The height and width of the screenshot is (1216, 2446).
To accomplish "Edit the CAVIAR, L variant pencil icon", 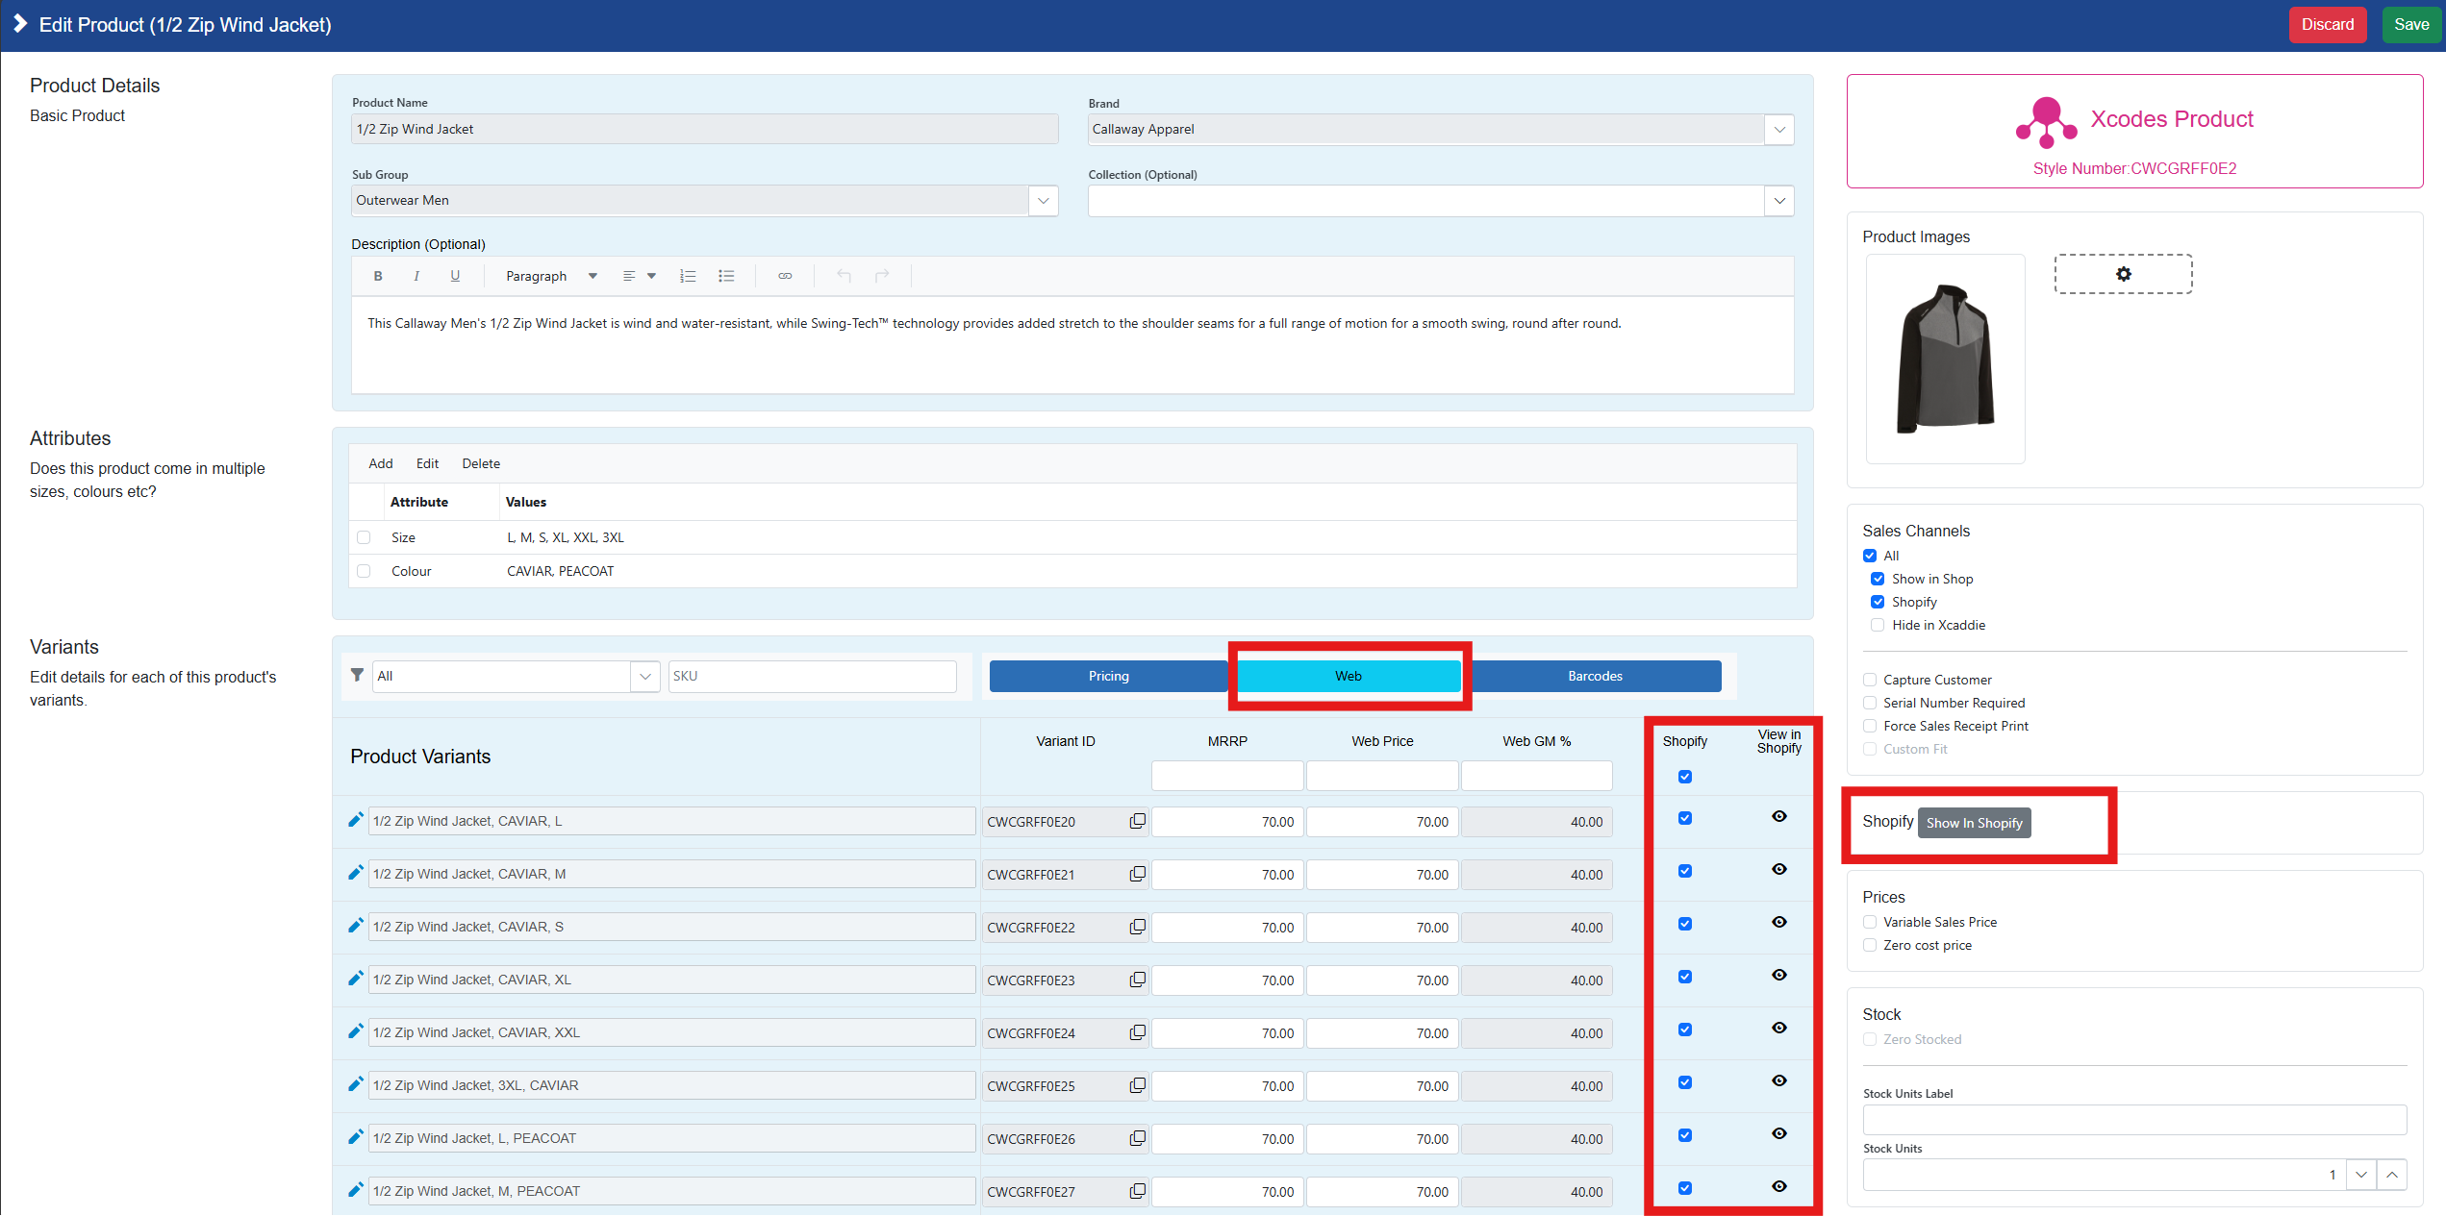I will 356,820.
